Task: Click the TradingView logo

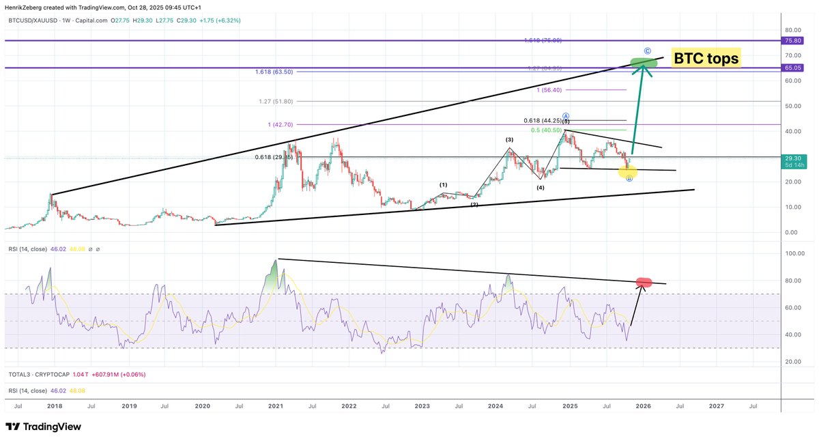Action: [x=43, y=426]
